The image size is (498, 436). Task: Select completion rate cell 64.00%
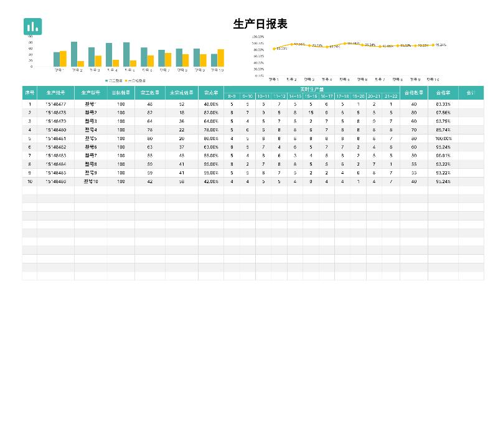pos(211,121)
